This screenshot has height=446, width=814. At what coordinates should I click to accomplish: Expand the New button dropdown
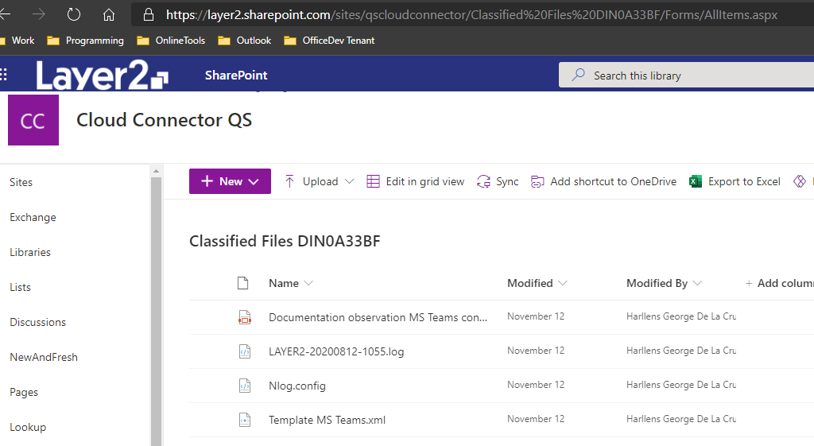click(x=254, y=181)
